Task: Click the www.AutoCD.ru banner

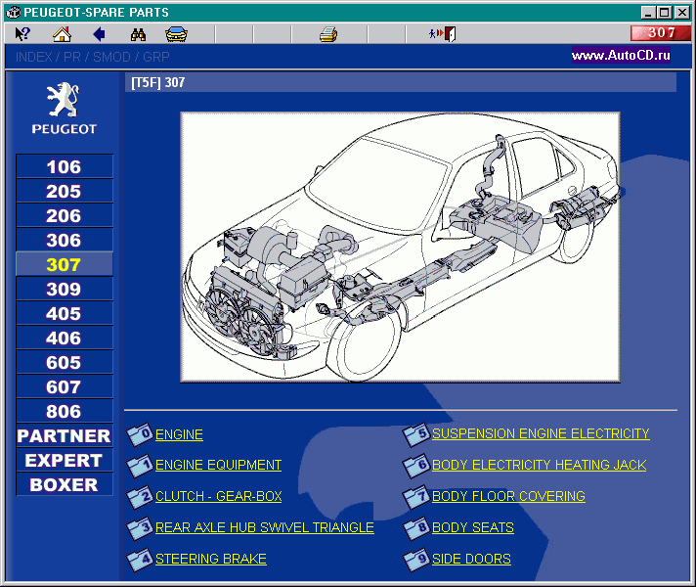Action: tap(621, 55)
